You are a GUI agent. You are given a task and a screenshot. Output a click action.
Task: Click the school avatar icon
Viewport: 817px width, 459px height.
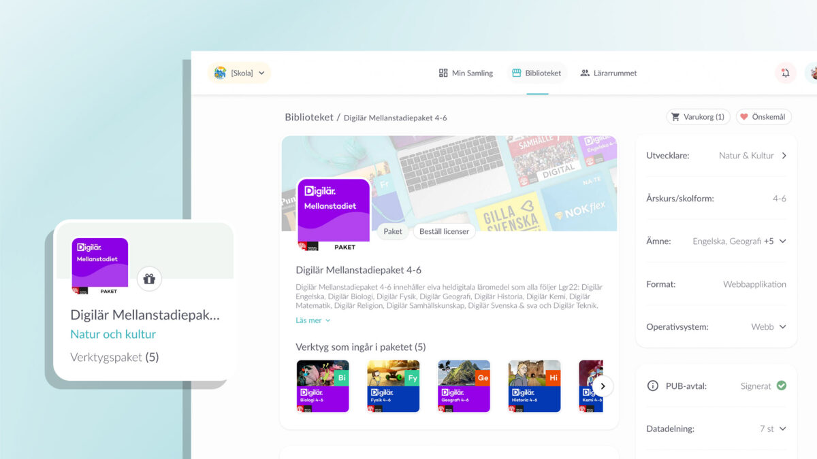pos(220,73)
